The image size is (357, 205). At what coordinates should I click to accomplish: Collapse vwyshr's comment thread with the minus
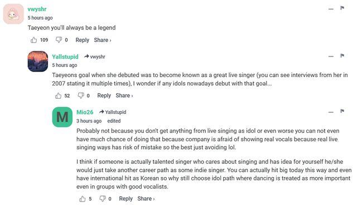coord(331,9)
